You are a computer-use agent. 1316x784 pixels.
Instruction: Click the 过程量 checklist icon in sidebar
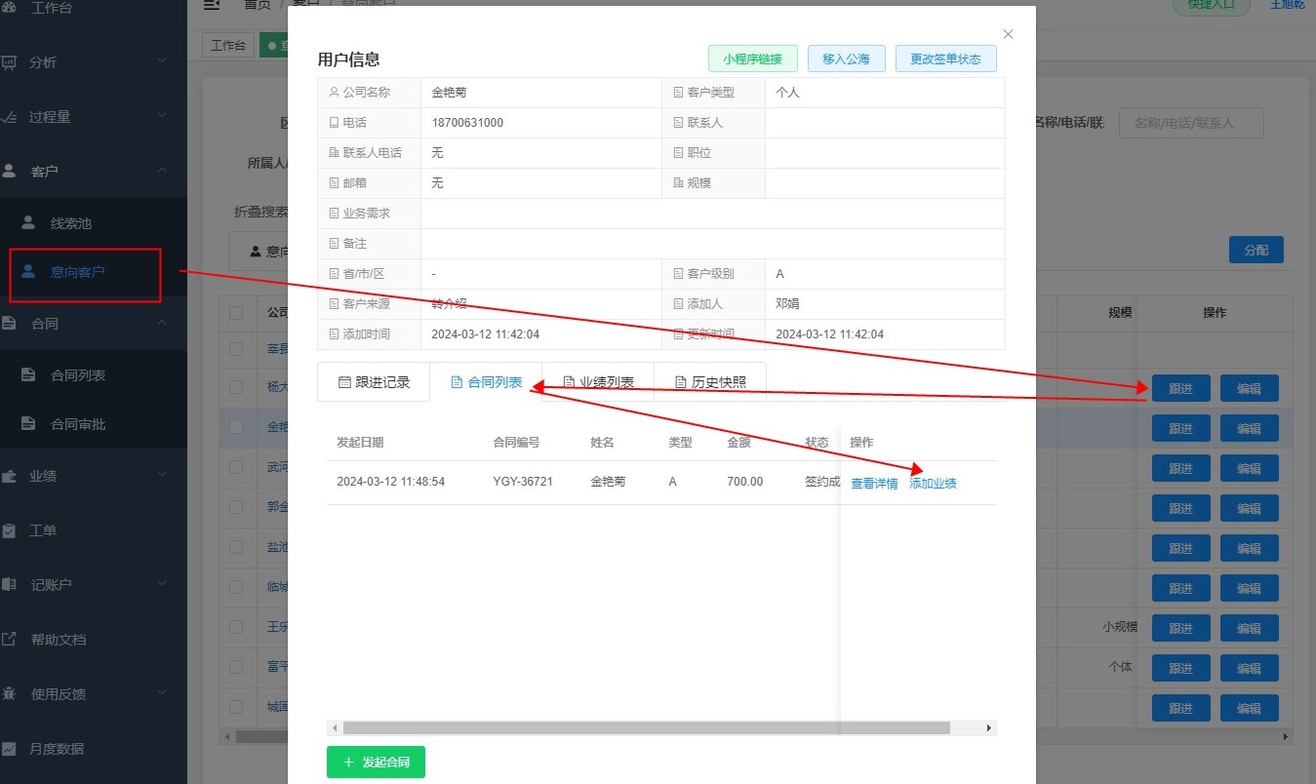(x=10, y=117)
